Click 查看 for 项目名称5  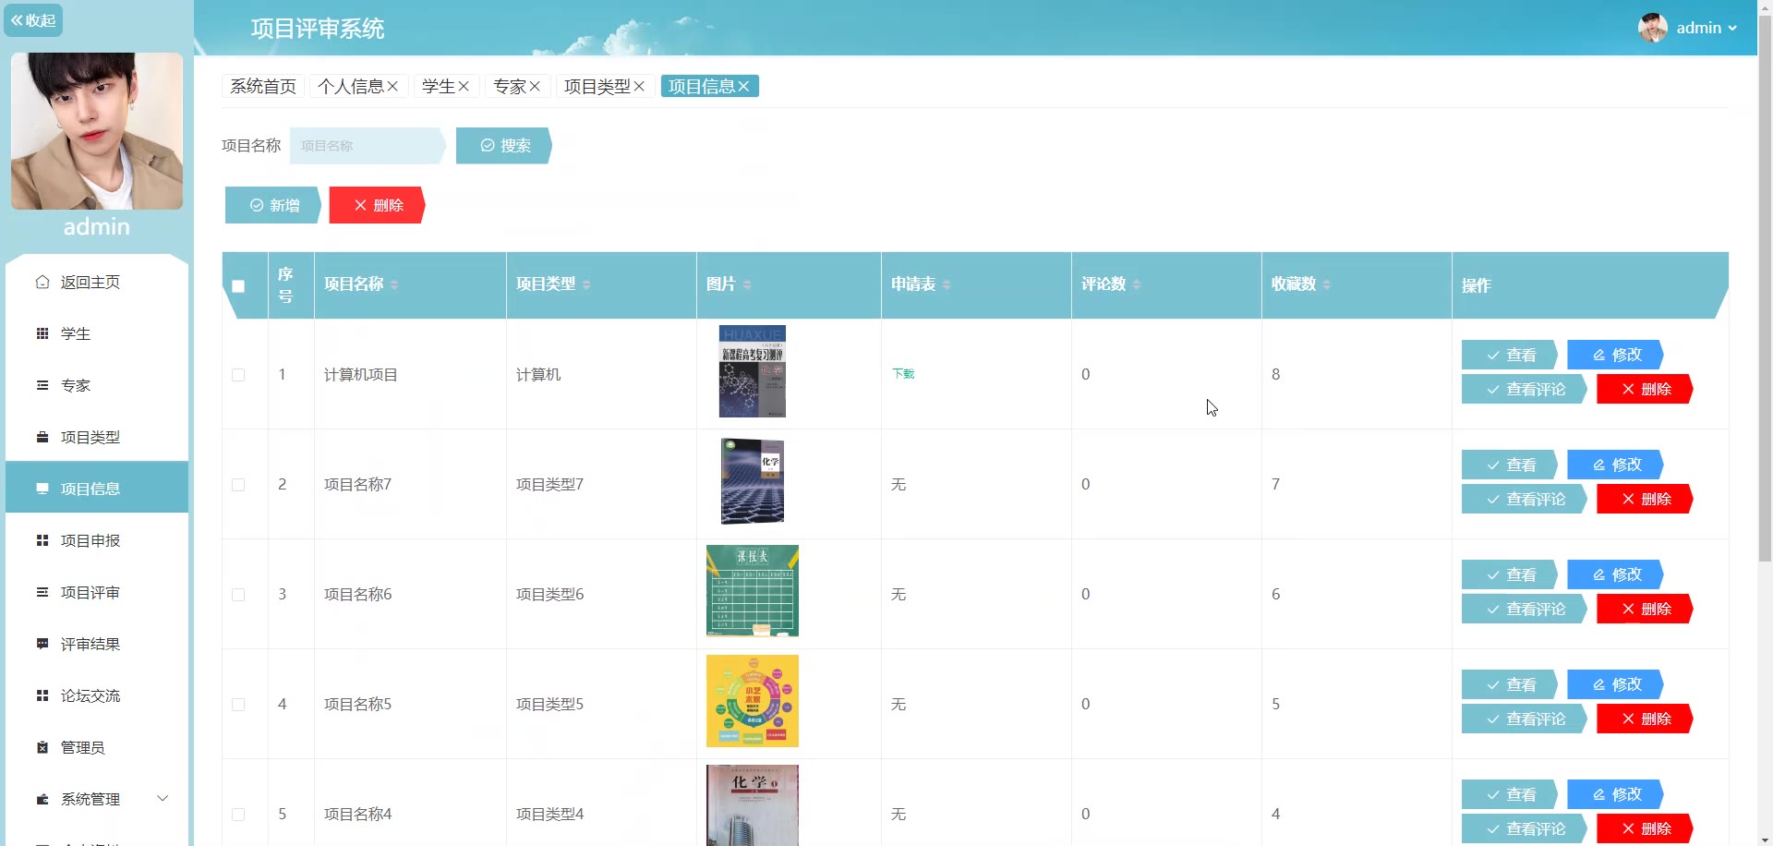click(1510, 684)
